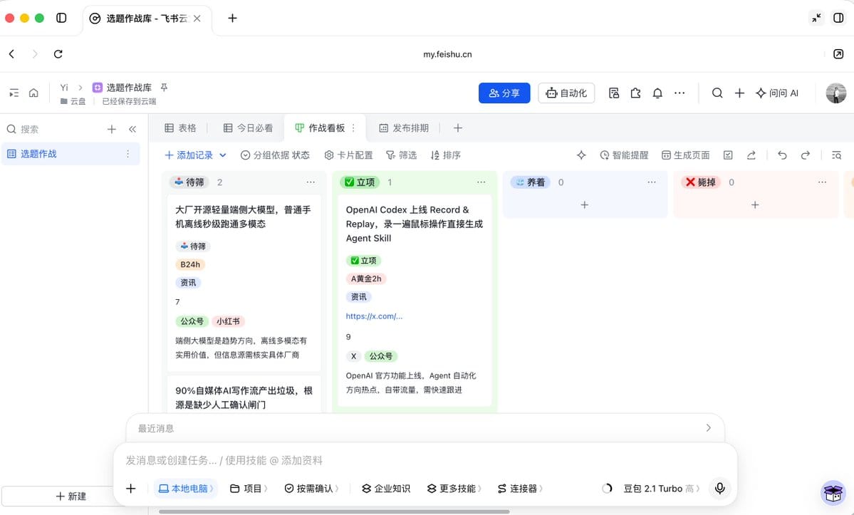Open a new browser tab
Screen dimensions: 854x515
[x=233, y=18]
